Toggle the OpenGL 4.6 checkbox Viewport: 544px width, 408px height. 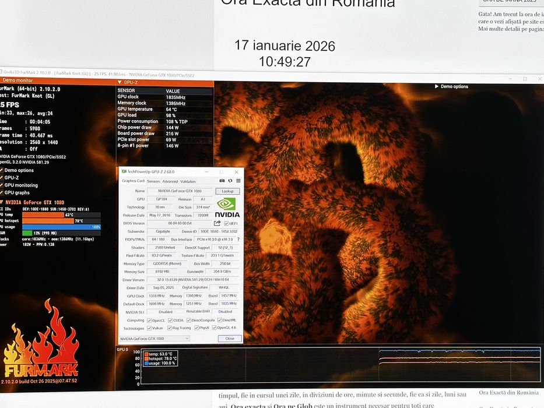pyautogui.click(x=214, y=328)
